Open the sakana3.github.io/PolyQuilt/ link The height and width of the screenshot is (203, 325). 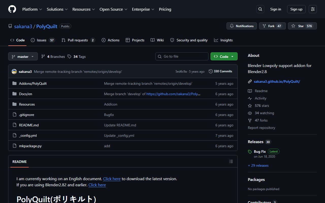coord(277,81)
